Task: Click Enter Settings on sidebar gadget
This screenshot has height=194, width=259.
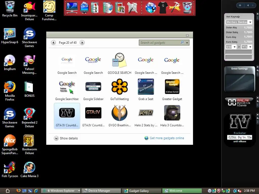Action: coord(239,69)
